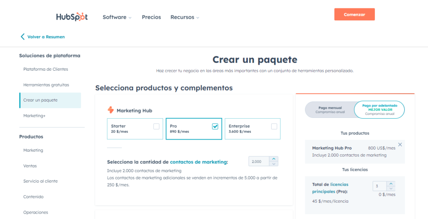Click the licenses quantity field showing 3

[380, 186]
